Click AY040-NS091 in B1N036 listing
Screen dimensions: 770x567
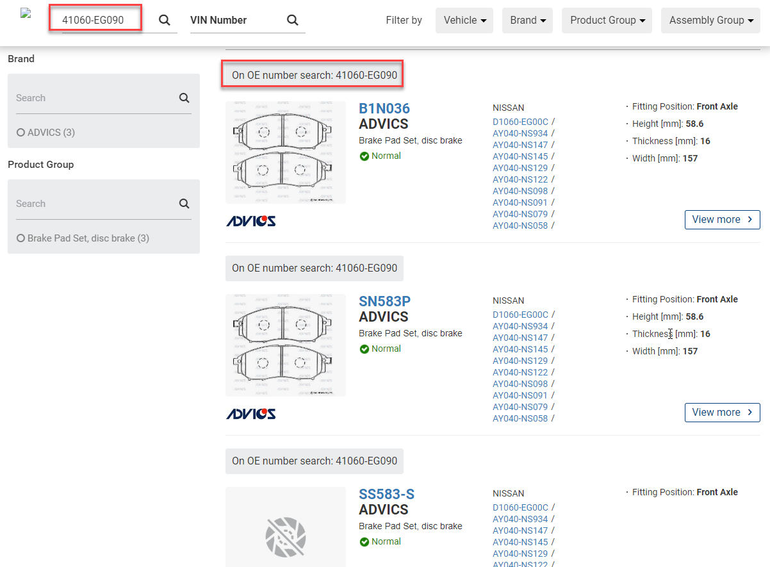521,202
